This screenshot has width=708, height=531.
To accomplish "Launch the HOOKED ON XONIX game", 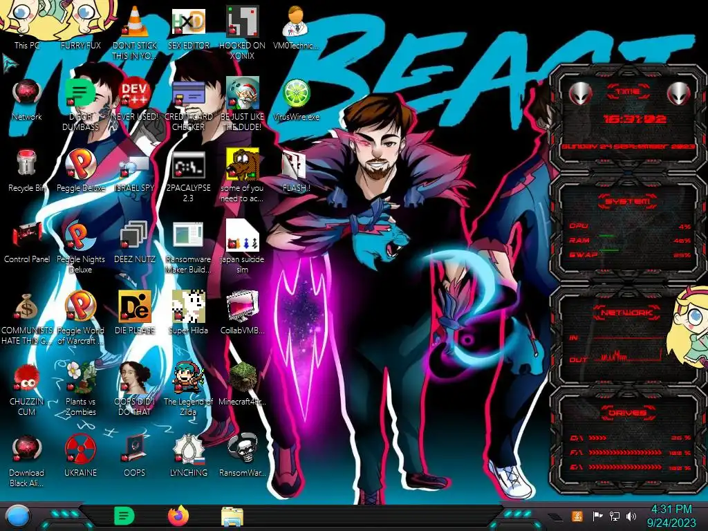I will [x=243, y=32].
